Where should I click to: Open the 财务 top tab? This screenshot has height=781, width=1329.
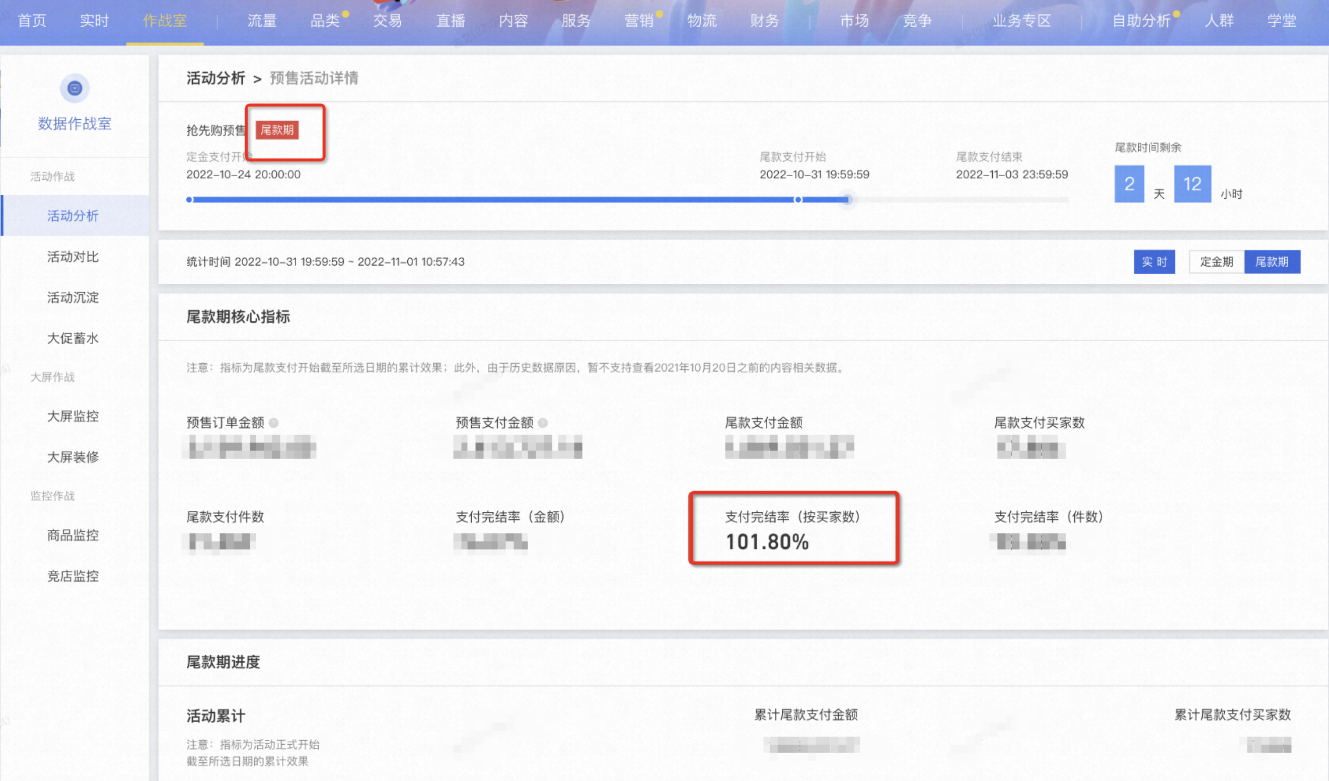point(764,21)
